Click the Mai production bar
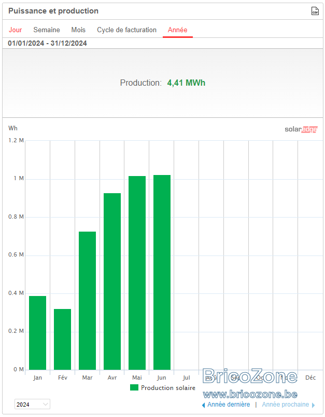Viewport: 325px width, 417px height. click(x=137, y=273)
